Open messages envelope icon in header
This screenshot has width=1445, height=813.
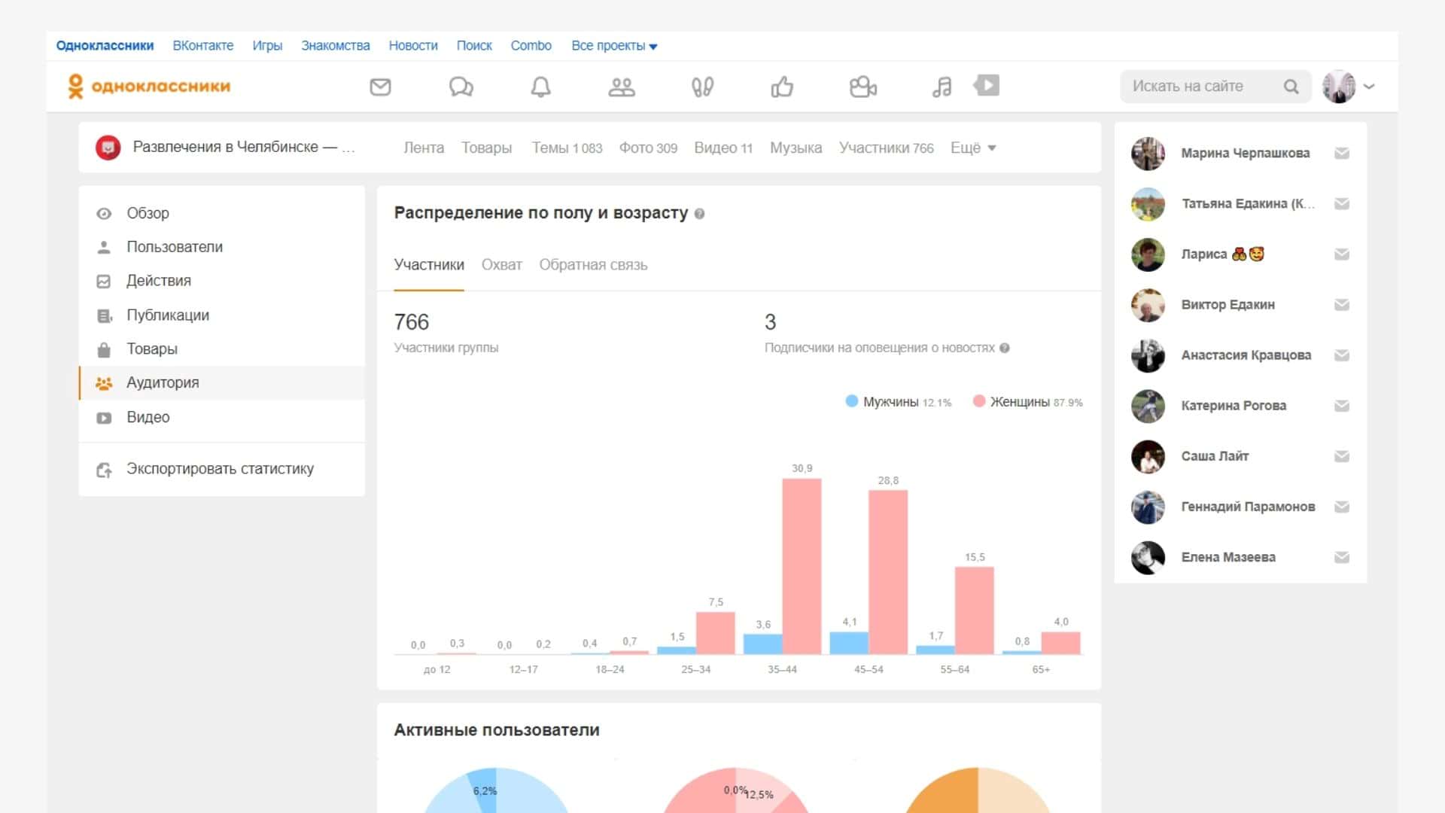click(x=380, y=87)
